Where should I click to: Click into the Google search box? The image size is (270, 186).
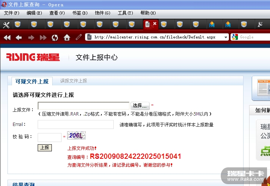[254, 37]
